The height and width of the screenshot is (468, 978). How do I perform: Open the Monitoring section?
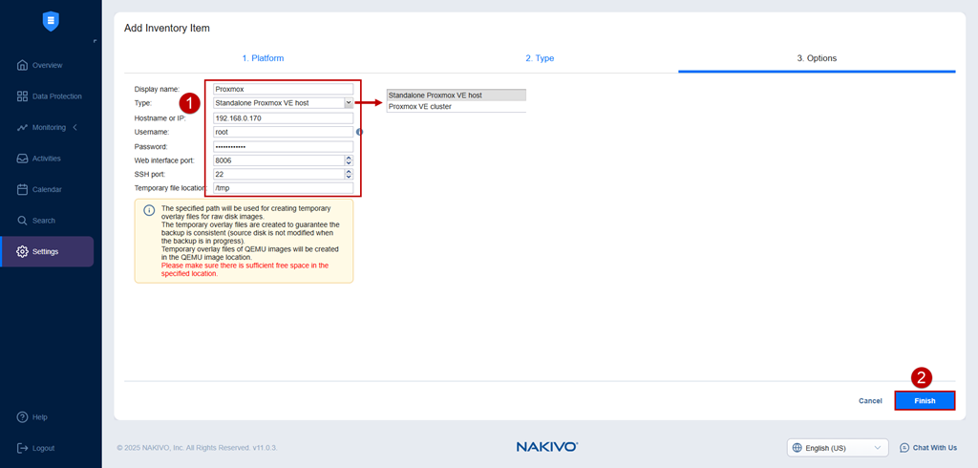(41, 127)
